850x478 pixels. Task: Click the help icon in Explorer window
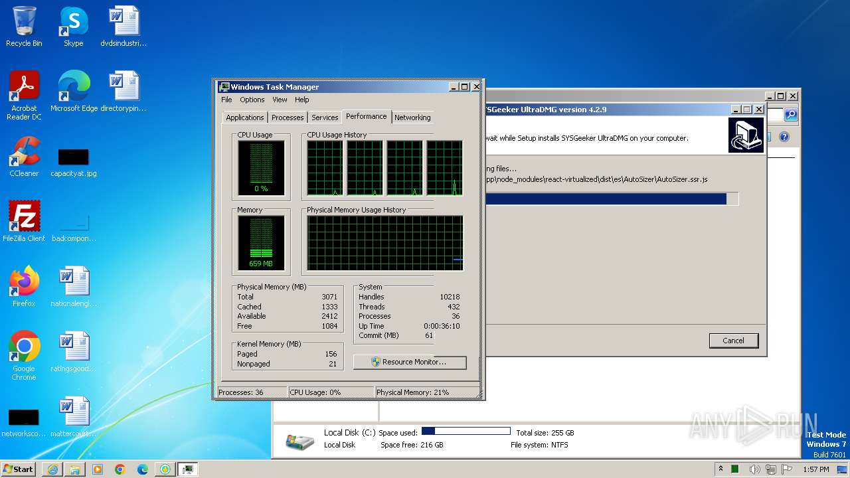click(784, 137)
